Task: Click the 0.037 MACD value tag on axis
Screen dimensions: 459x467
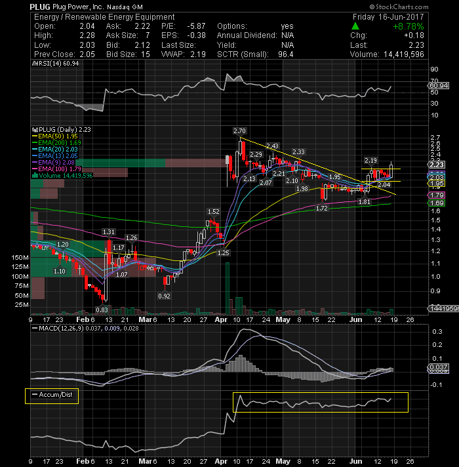Action: click(x=438, y=367)
